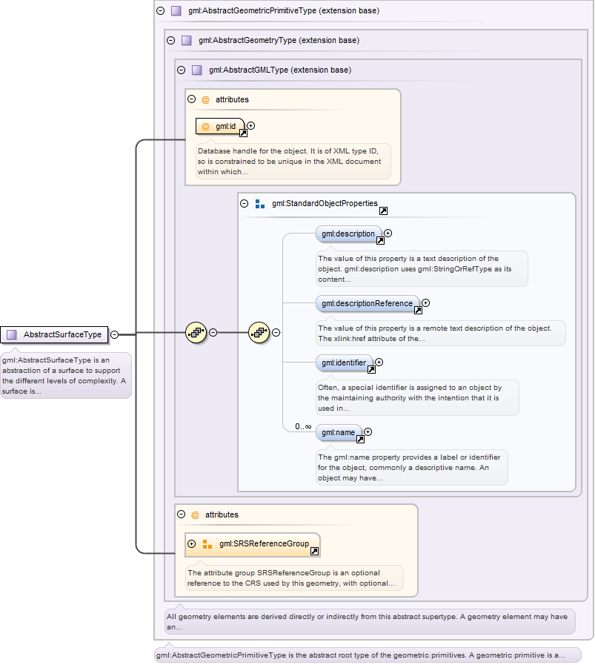This screenshot has height=665, width=595.
Task: Click the link arrow icon on gml:SRSReferenceGroup
Action: (x=314, y=551)
